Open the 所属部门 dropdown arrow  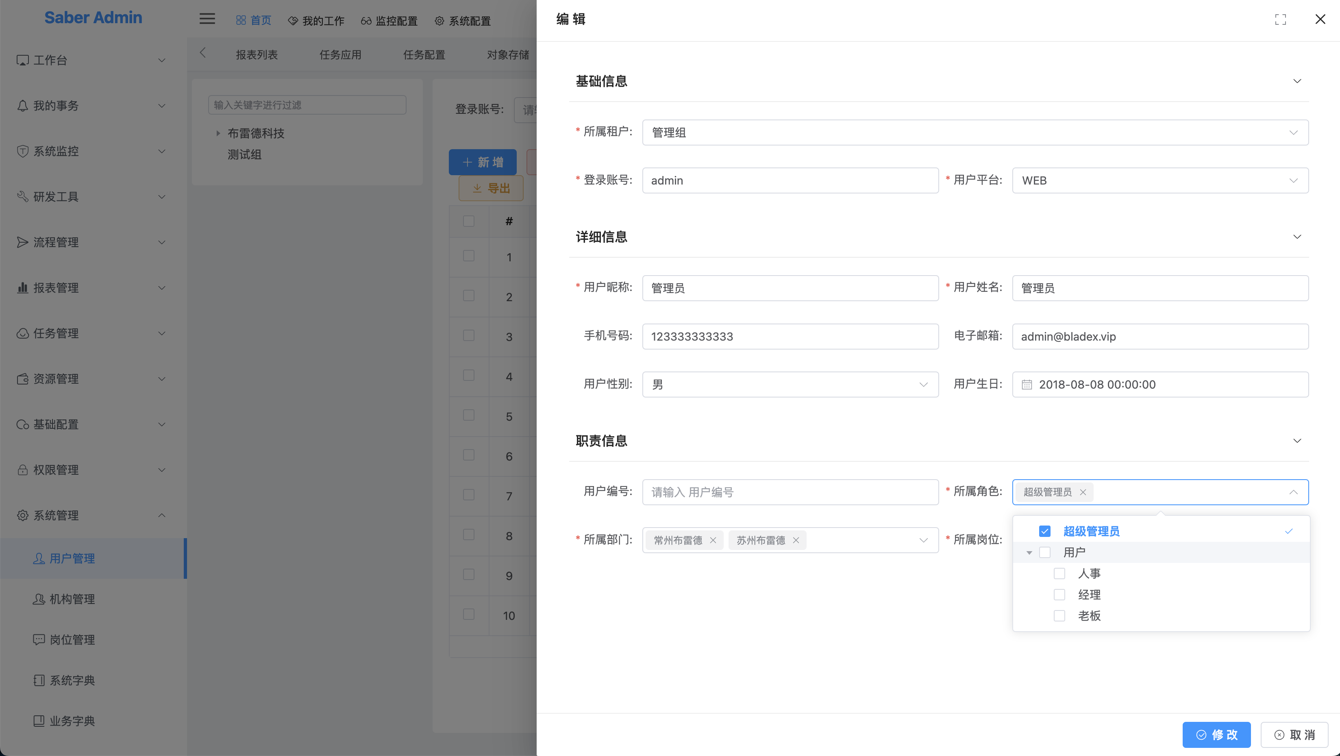click(x=923, y=540)
